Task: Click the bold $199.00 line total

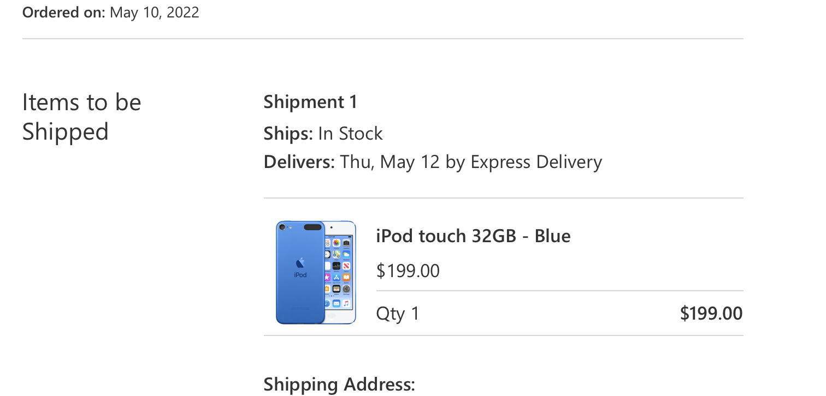Action: tap(711, 314)
